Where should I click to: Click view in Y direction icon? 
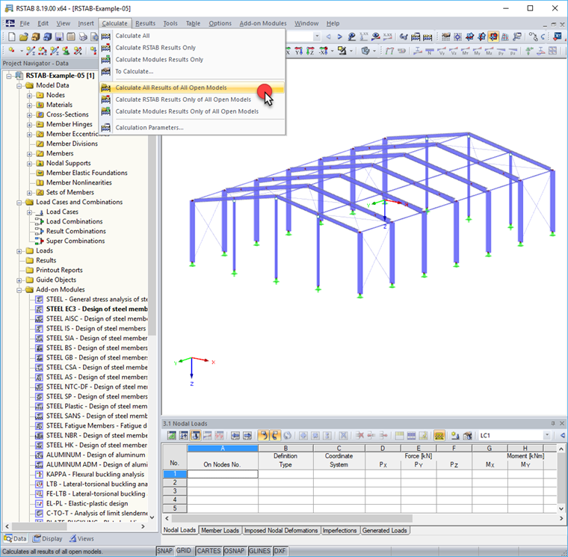click(x=299, y=51)
